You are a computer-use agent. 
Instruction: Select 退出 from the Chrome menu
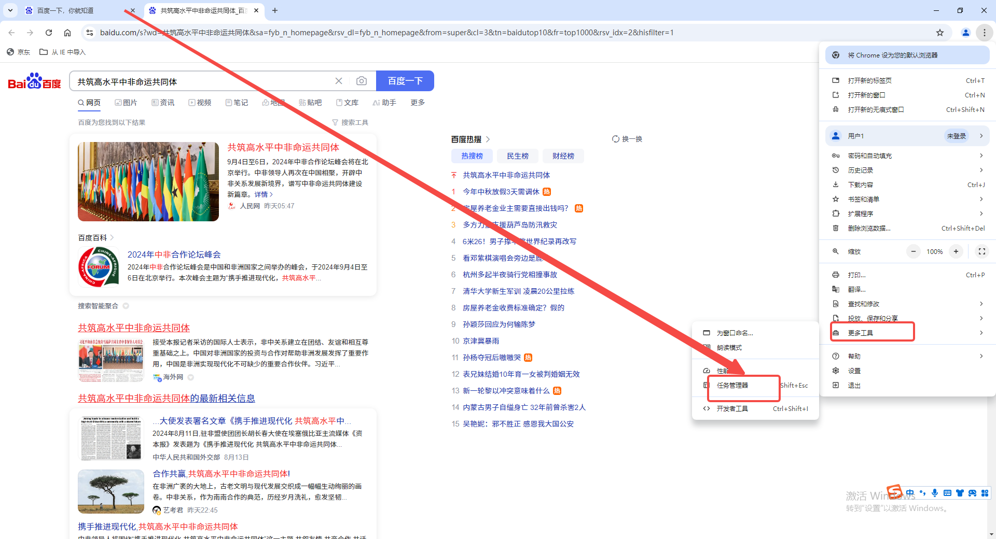pyautogui.click(x=908, y=385)
